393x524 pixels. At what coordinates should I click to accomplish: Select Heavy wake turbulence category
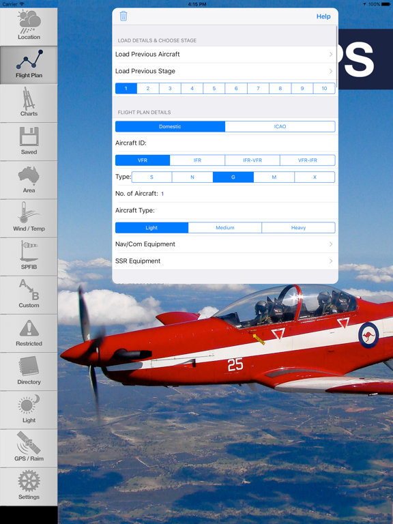(x=298, y=228)
